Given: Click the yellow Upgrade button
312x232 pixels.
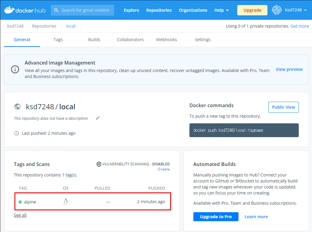Looking at the screenshot, I should [x=252, y=10].
